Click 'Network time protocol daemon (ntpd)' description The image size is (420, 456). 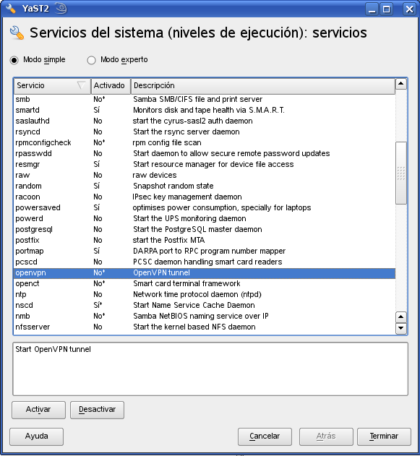197,295
